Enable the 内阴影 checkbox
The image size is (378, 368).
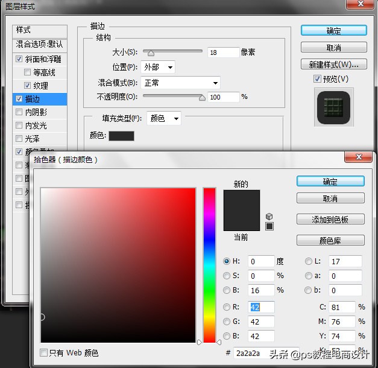19,112
